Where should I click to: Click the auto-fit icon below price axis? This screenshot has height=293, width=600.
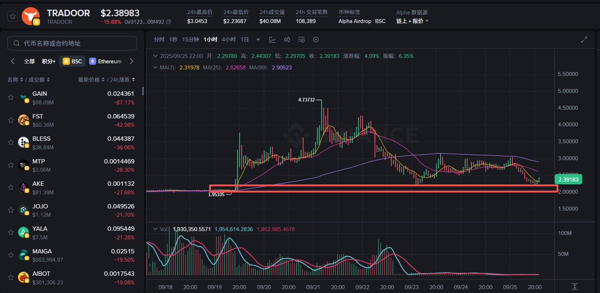click(x=575, y=286)
